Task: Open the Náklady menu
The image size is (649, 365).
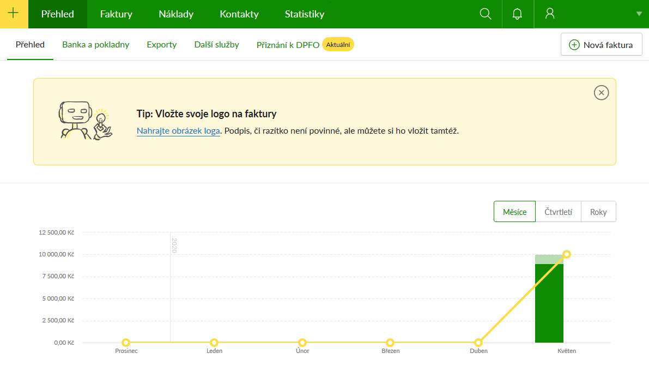Action: click(x=176, y=14)
